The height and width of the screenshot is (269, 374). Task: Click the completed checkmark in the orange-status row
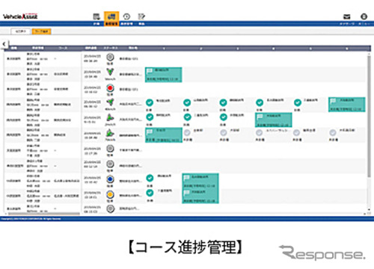coord(150,193)
